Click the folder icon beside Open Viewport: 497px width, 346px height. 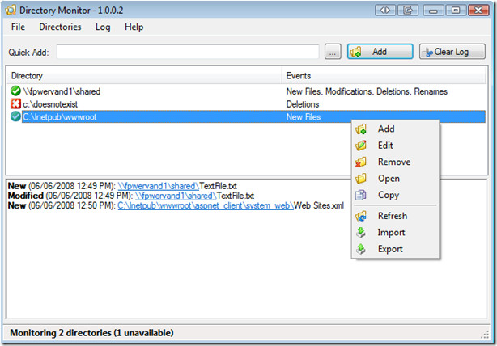(361, 179)
